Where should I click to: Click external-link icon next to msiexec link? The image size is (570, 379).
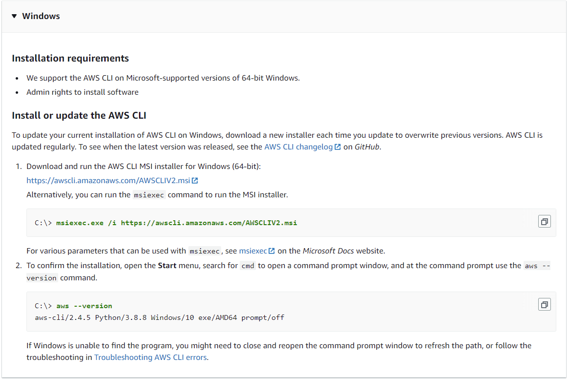coord(272,251)
